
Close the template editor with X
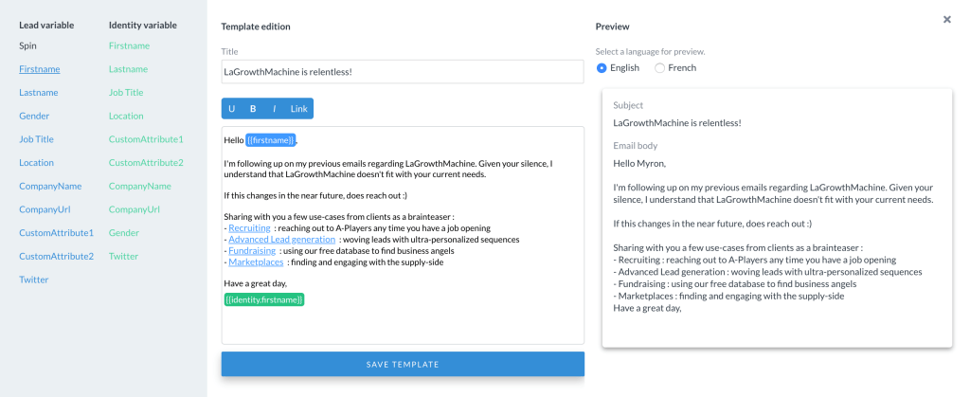(946, 19)
